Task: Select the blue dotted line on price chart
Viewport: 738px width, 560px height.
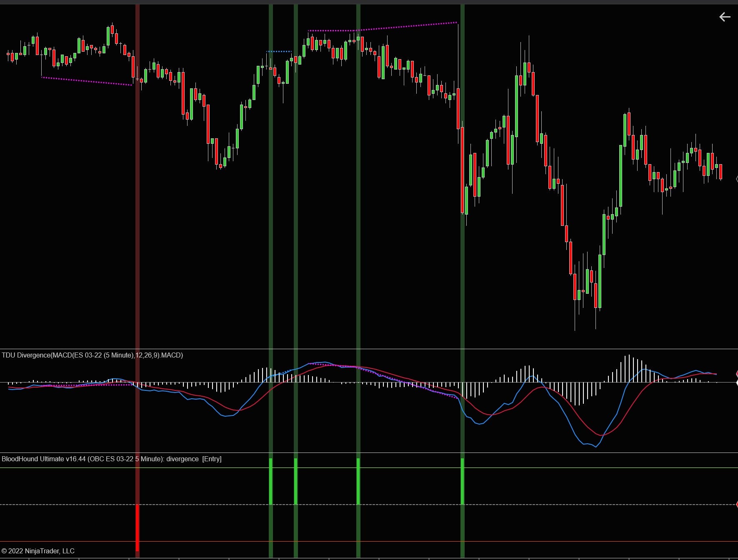Action: 279,52
